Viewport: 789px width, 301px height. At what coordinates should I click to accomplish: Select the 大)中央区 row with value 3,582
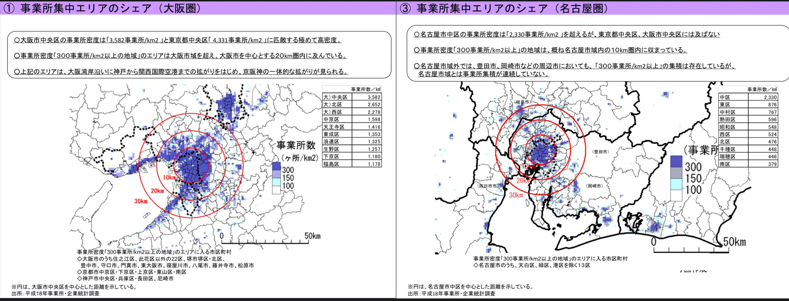pos(352,97)
